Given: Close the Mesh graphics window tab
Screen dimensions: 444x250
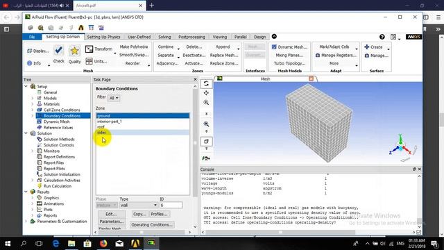Looking at the screenshot, I should tap(311, 78).
